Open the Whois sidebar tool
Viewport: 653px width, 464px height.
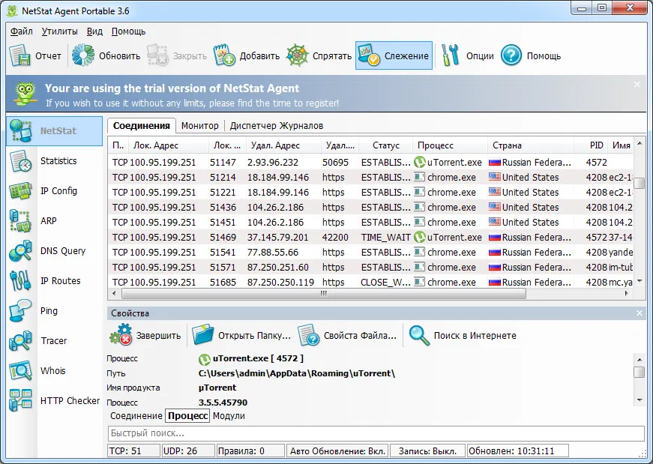coord(20,371)
